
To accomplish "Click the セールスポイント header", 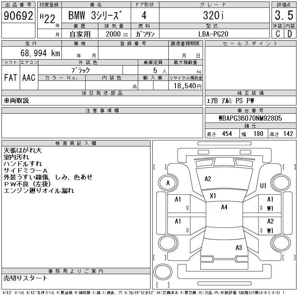I will tap(250, 44).
